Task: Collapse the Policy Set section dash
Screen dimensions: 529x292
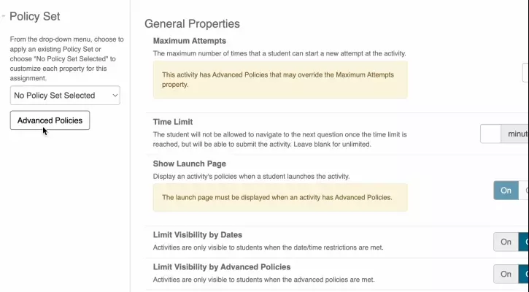Action: coord(4,16)
